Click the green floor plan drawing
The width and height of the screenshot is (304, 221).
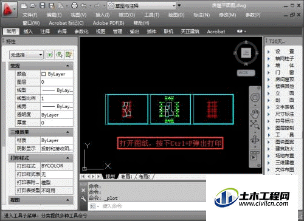[169, 109]
